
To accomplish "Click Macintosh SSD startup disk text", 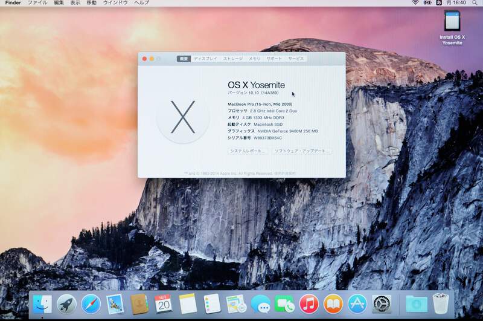I will pos(268,125).
